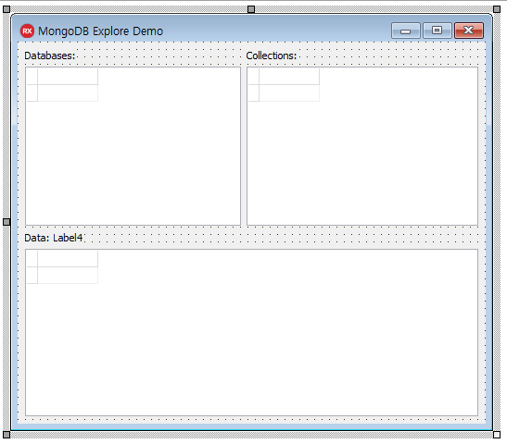Click top-right corner sizing handle
This screenshot has height=444, width=507.
497,9
